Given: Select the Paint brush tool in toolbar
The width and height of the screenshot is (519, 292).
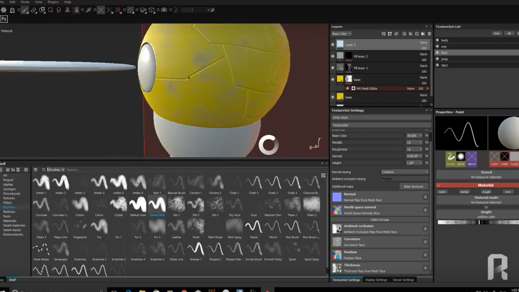Looking at the screenshot, I should [25, 10].
